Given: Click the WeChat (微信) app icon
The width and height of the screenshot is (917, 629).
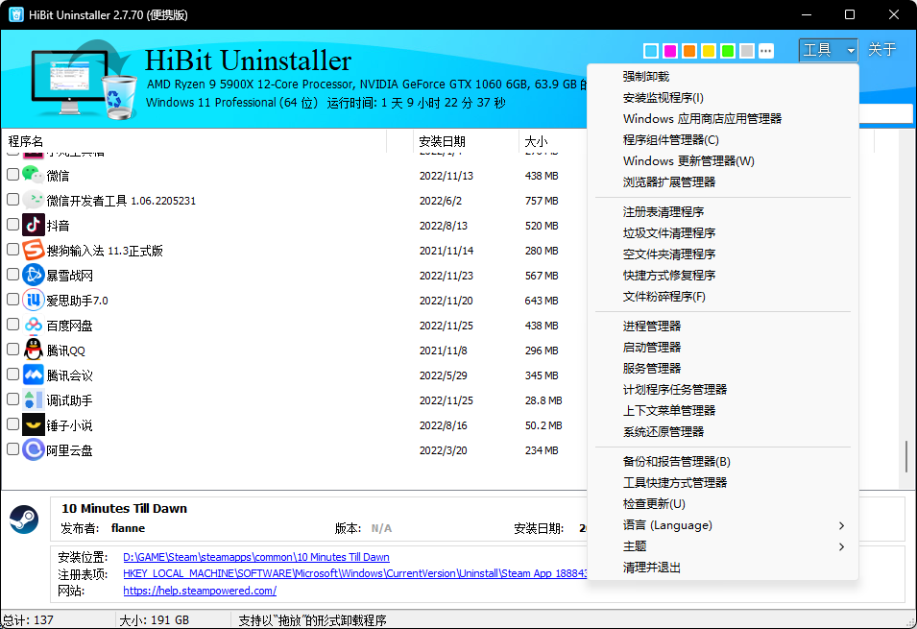Looking at the screenshot, I should coord(33,175).
